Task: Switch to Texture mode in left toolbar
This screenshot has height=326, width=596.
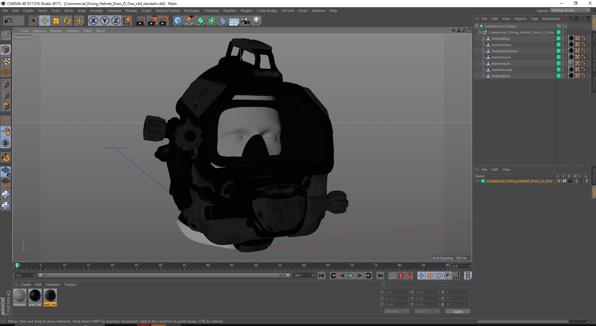Action: point(6,61)
